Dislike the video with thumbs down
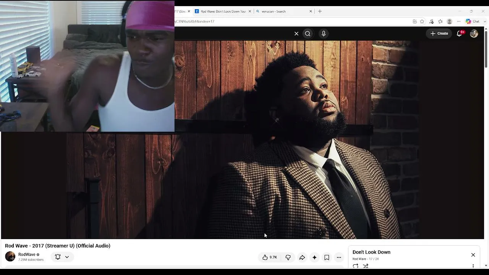This screenshot has width=489, height=275. [288, 257]
